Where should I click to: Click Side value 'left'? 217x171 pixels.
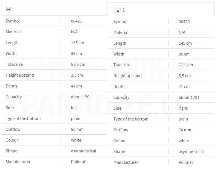point(74,108)
